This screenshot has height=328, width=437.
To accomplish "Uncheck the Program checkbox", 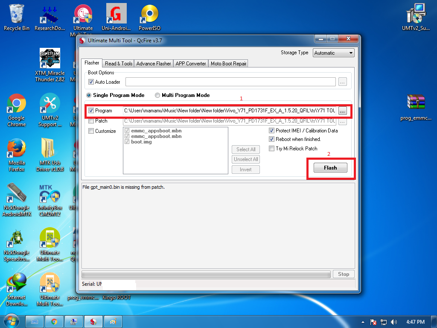I will 91,111.
